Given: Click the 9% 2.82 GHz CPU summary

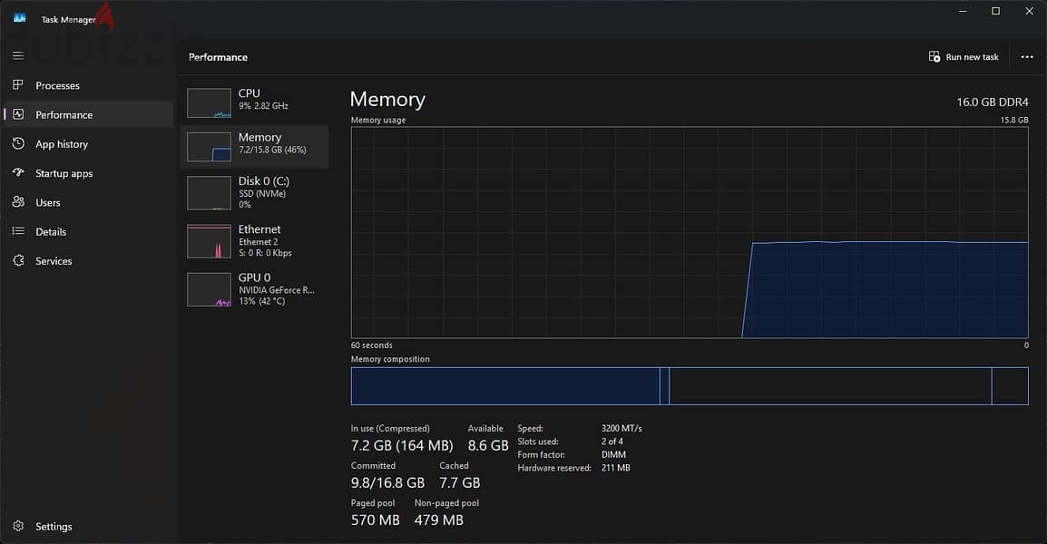Looking at the screenshot, I should (x=264, y=105).
